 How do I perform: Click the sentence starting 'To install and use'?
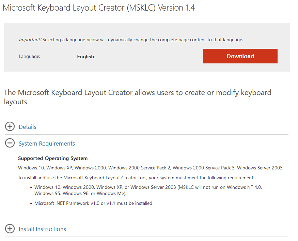137,178
